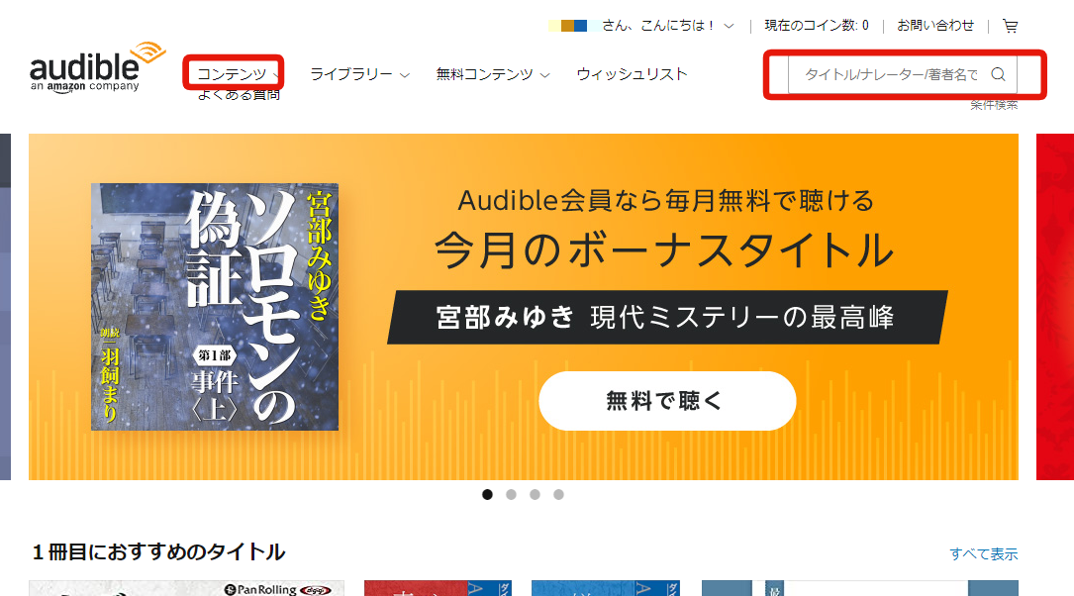The height and width of the screenshot is (596, 1074).
Task: Click the title/narrator search field
Action: click(x=891, y=74)
